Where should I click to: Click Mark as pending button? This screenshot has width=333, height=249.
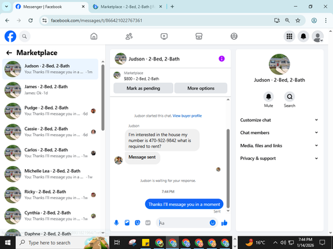pos(143,88)
